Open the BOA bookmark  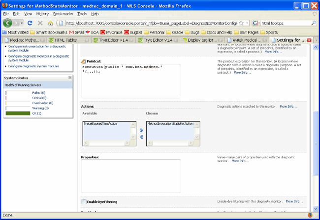tap(92, 32)
